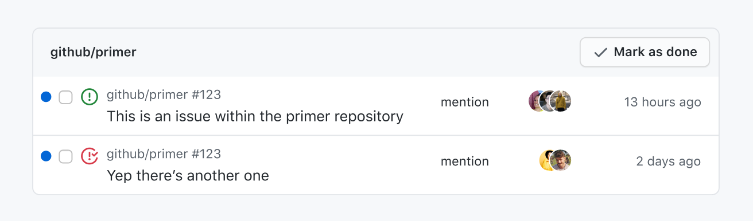Click the blue unread dot on first notification
The width and height of the screenshot is (753, 221).
(46, 97)
